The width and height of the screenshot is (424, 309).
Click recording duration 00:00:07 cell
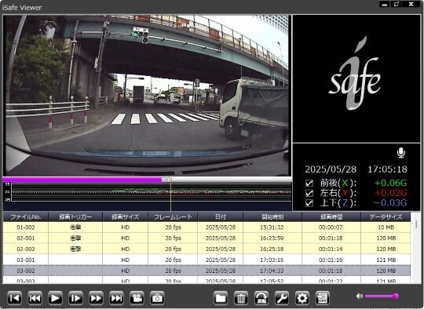(x=331, y=227)
